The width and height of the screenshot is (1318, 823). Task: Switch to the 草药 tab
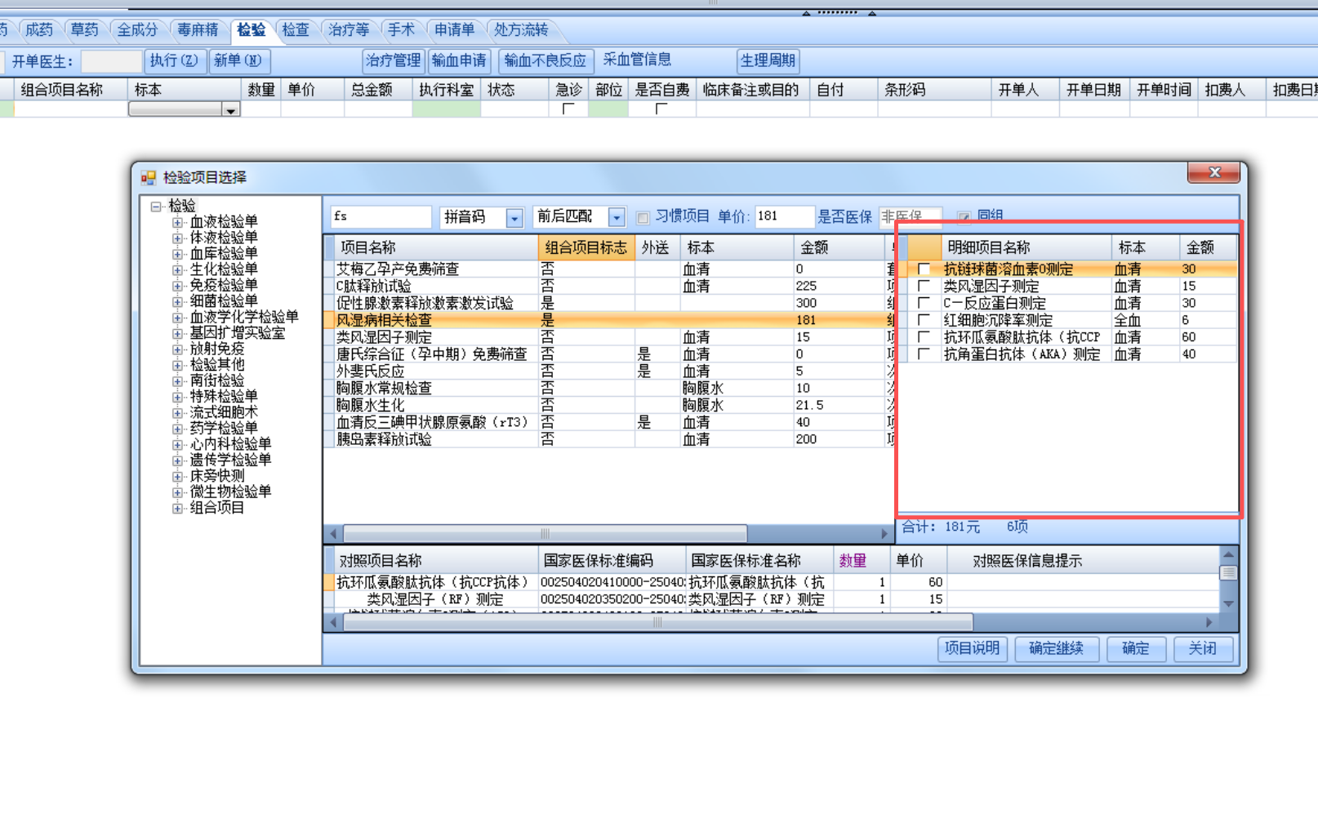pos(84,30)
